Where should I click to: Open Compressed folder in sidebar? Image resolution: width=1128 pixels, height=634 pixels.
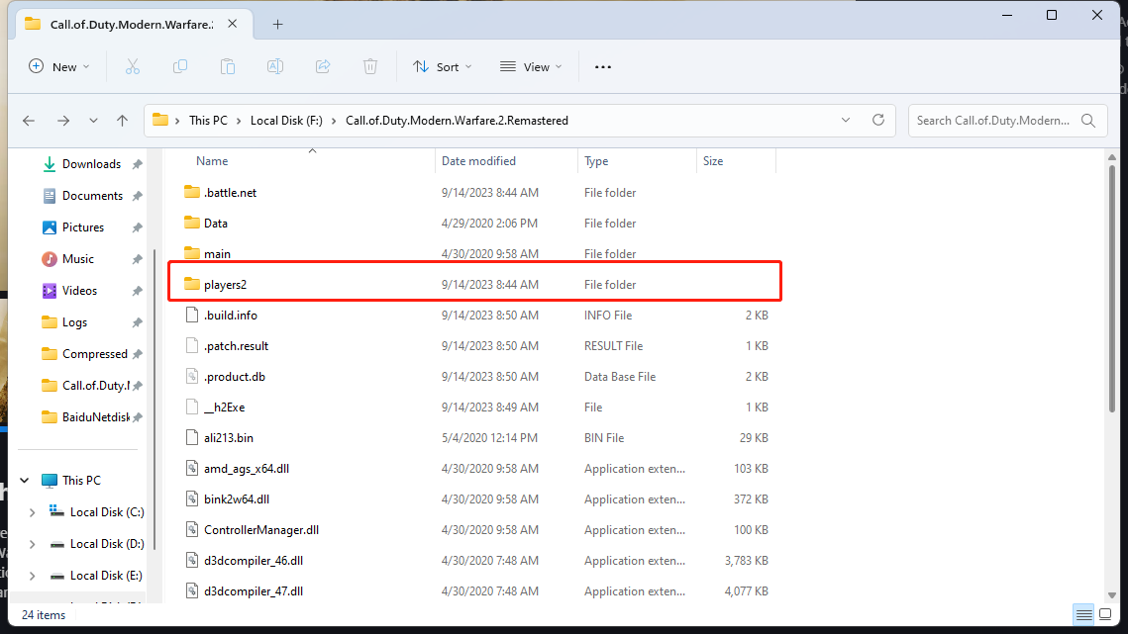[94, 354]
